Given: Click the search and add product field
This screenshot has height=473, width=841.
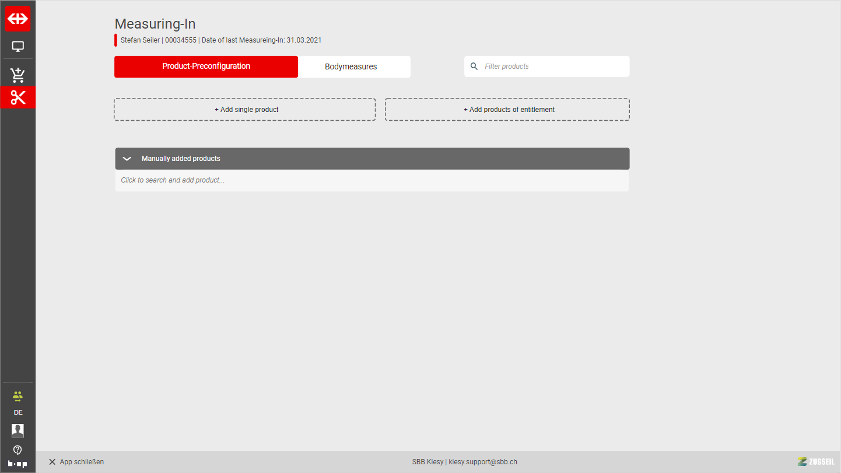Looking at the screenshot, I should coord(372,180).
